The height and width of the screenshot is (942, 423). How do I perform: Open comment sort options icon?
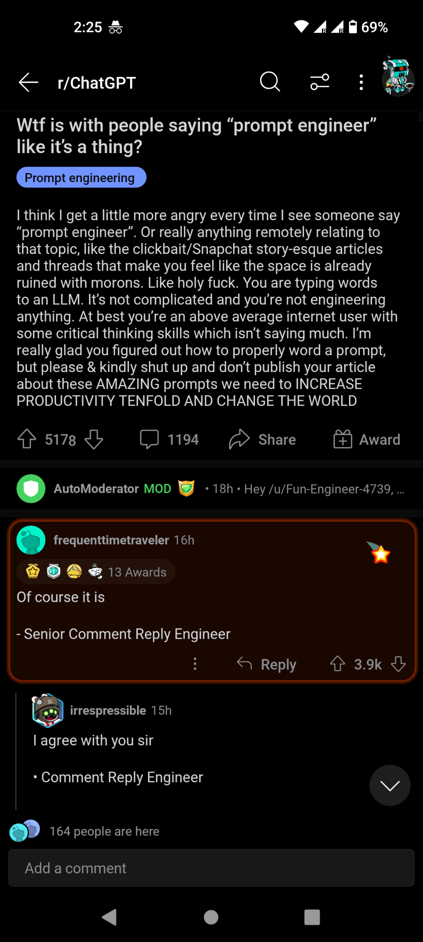click(320, 82)
